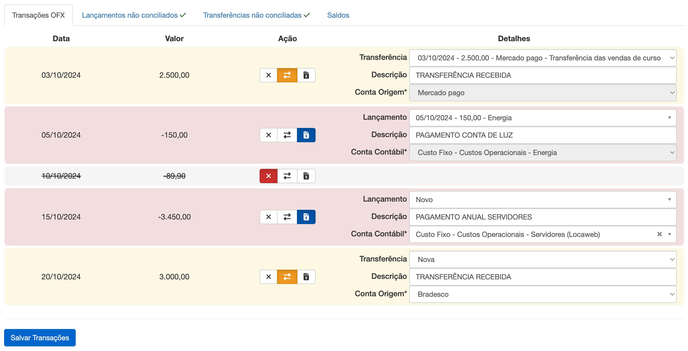Click the Ação column header
This screenshot has height=351, width=688.
(287, 38)
